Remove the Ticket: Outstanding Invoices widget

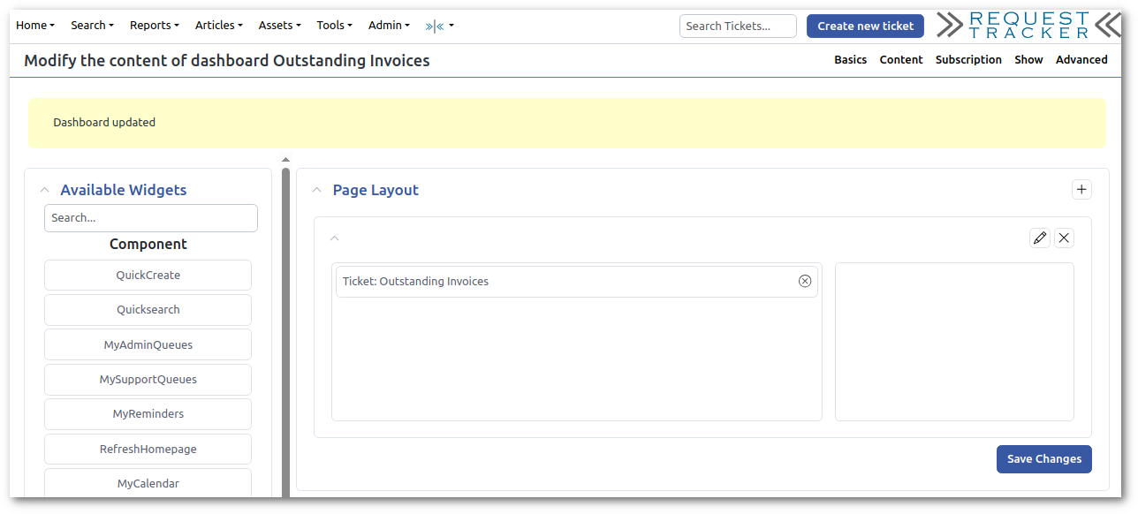804,282
